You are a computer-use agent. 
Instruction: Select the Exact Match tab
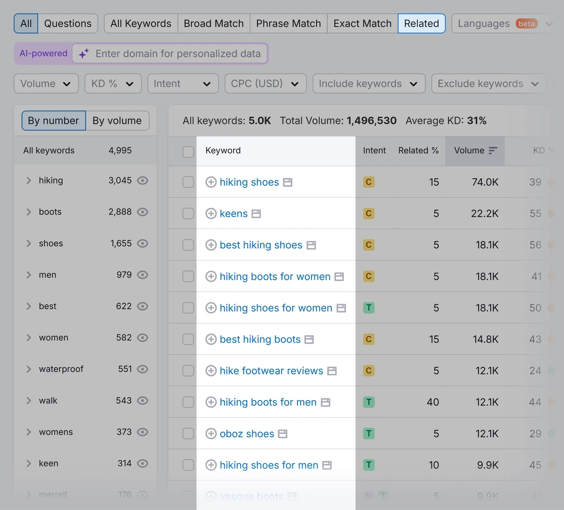[362, 23]
